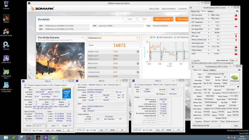Open the Sensor refresh rate dropdown

(x=233, y=61)
